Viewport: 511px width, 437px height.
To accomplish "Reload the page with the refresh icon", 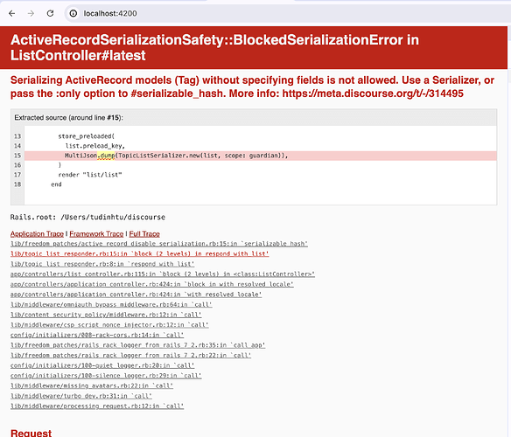I will pos(50,13).
